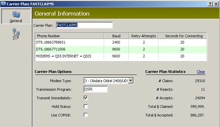Screen dimensions: 220x127
Task: Click the Phone Number column header
Action: click(x=69, y=36)
